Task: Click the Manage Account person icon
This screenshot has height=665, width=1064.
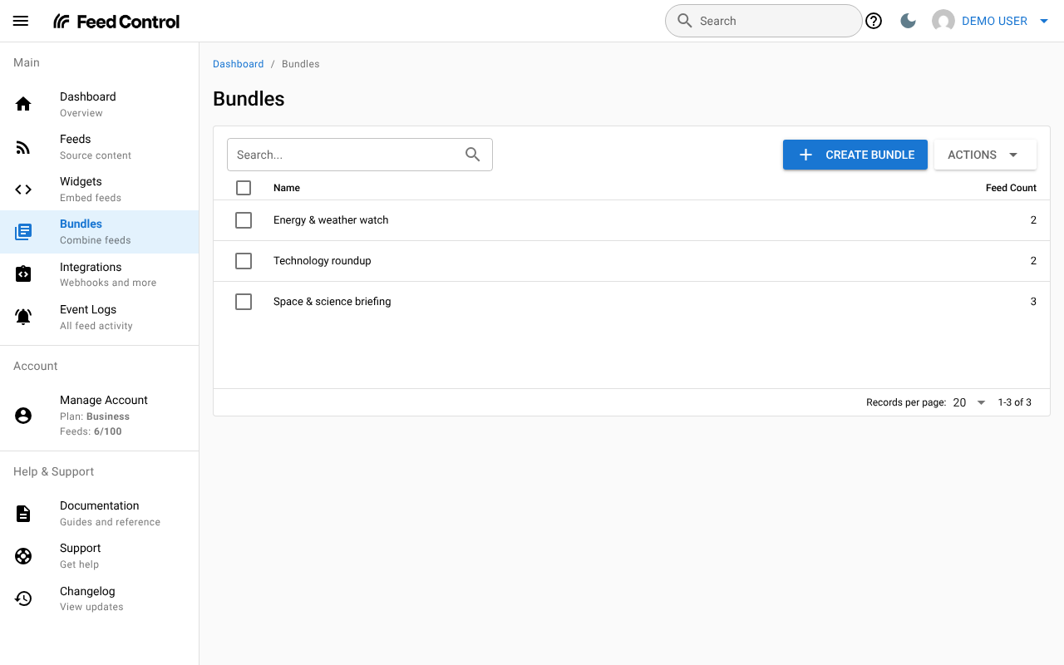Action: pyautogui.click(x=23, y=416)
